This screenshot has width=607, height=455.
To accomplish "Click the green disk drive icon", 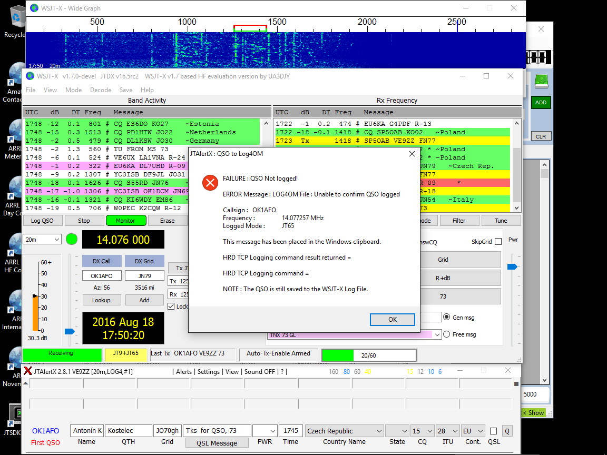I will pyautogui.click(x=541, y=81).
